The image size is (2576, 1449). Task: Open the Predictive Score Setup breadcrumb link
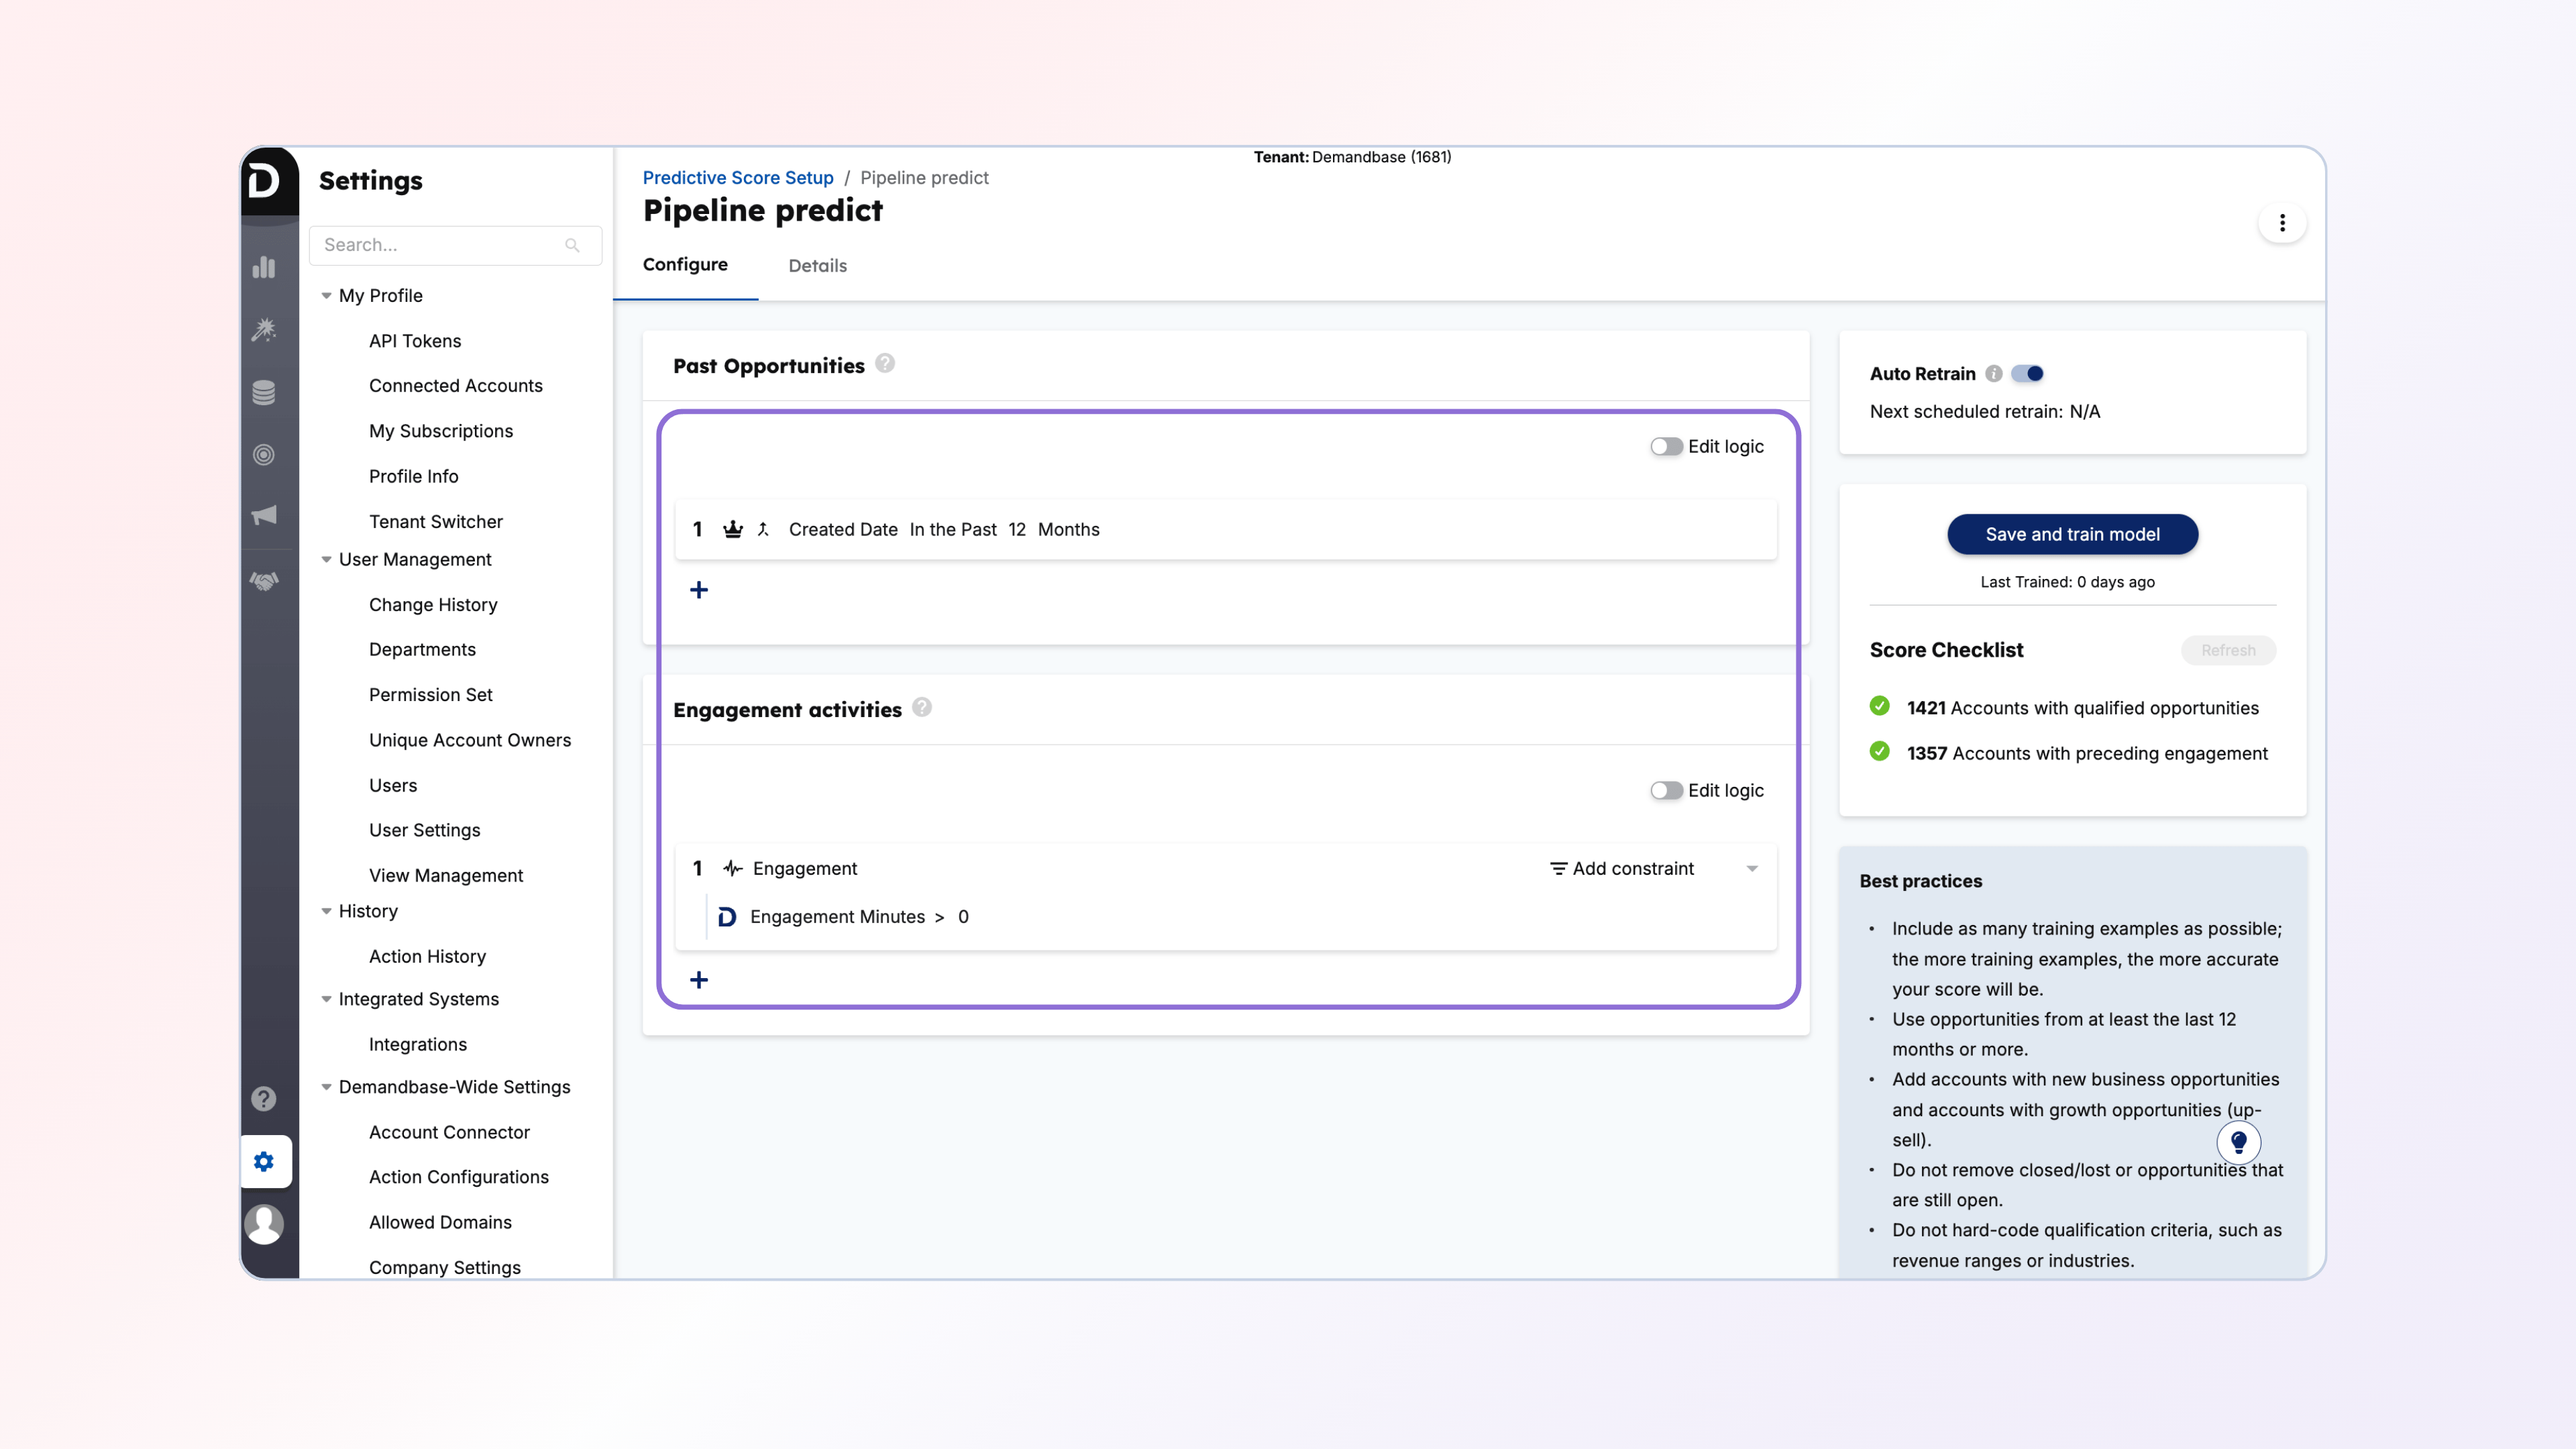(x=737, y=178)
